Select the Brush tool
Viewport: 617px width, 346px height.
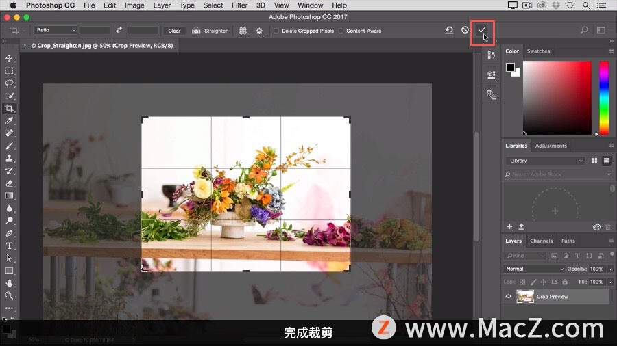tap(9, 146)
